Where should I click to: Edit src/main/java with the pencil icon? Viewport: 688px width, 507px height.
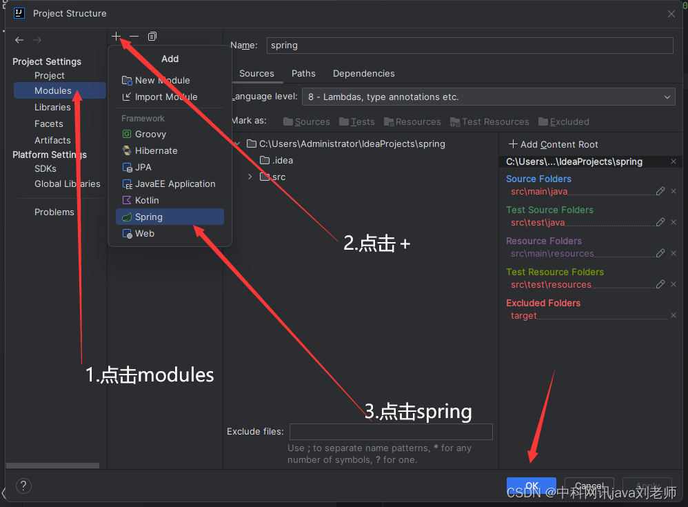coord(660,191)
